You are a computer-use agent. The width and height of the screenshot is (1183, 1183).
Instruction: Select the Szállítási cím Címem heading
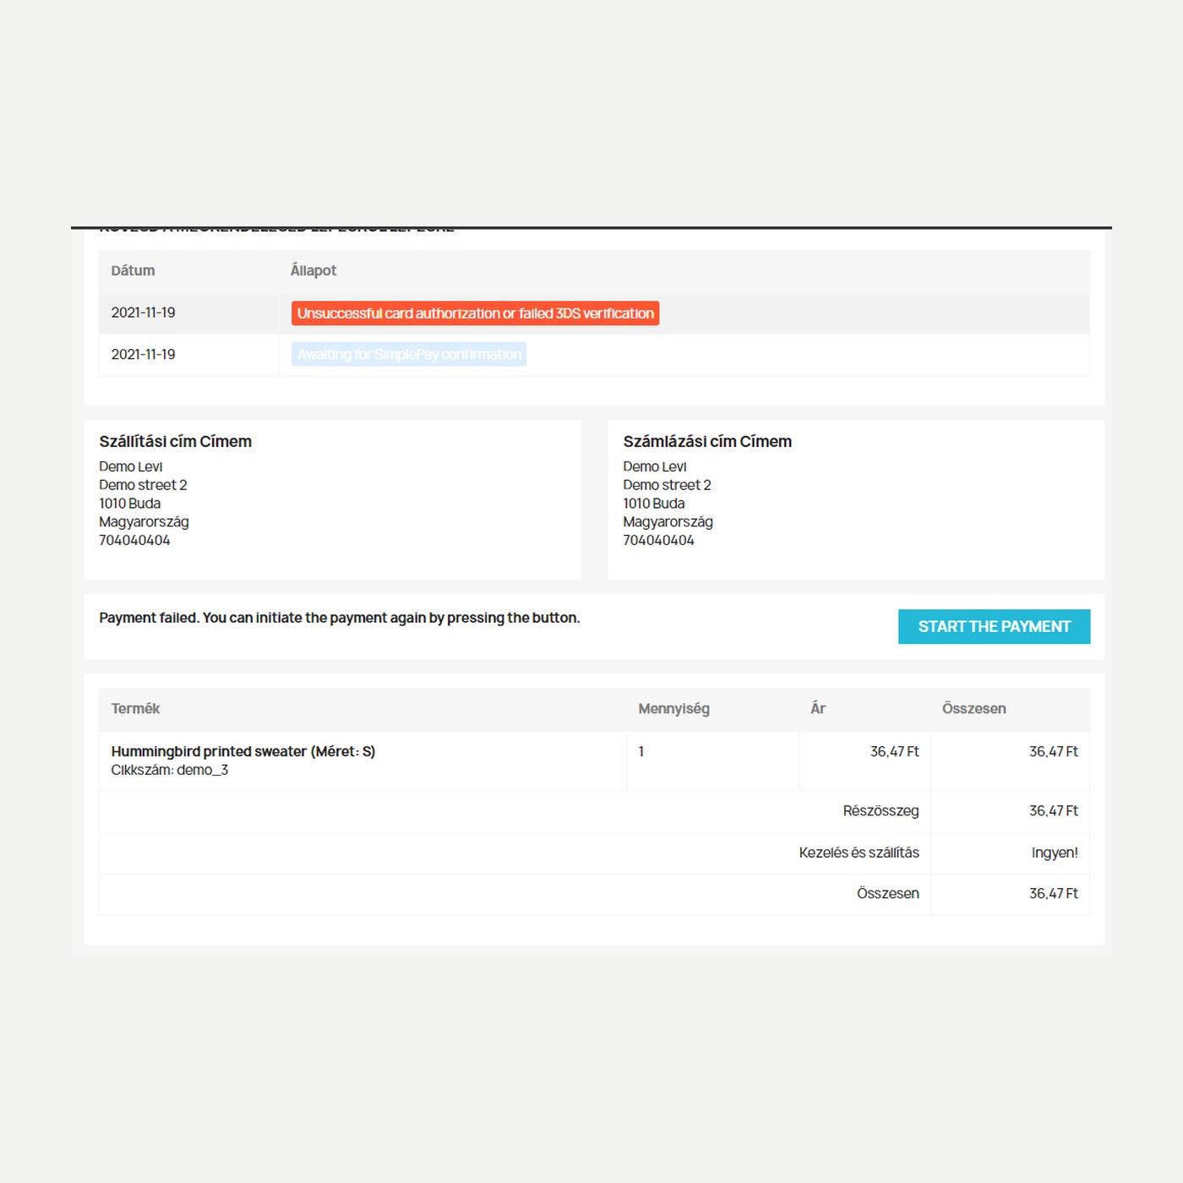point(175,441)
